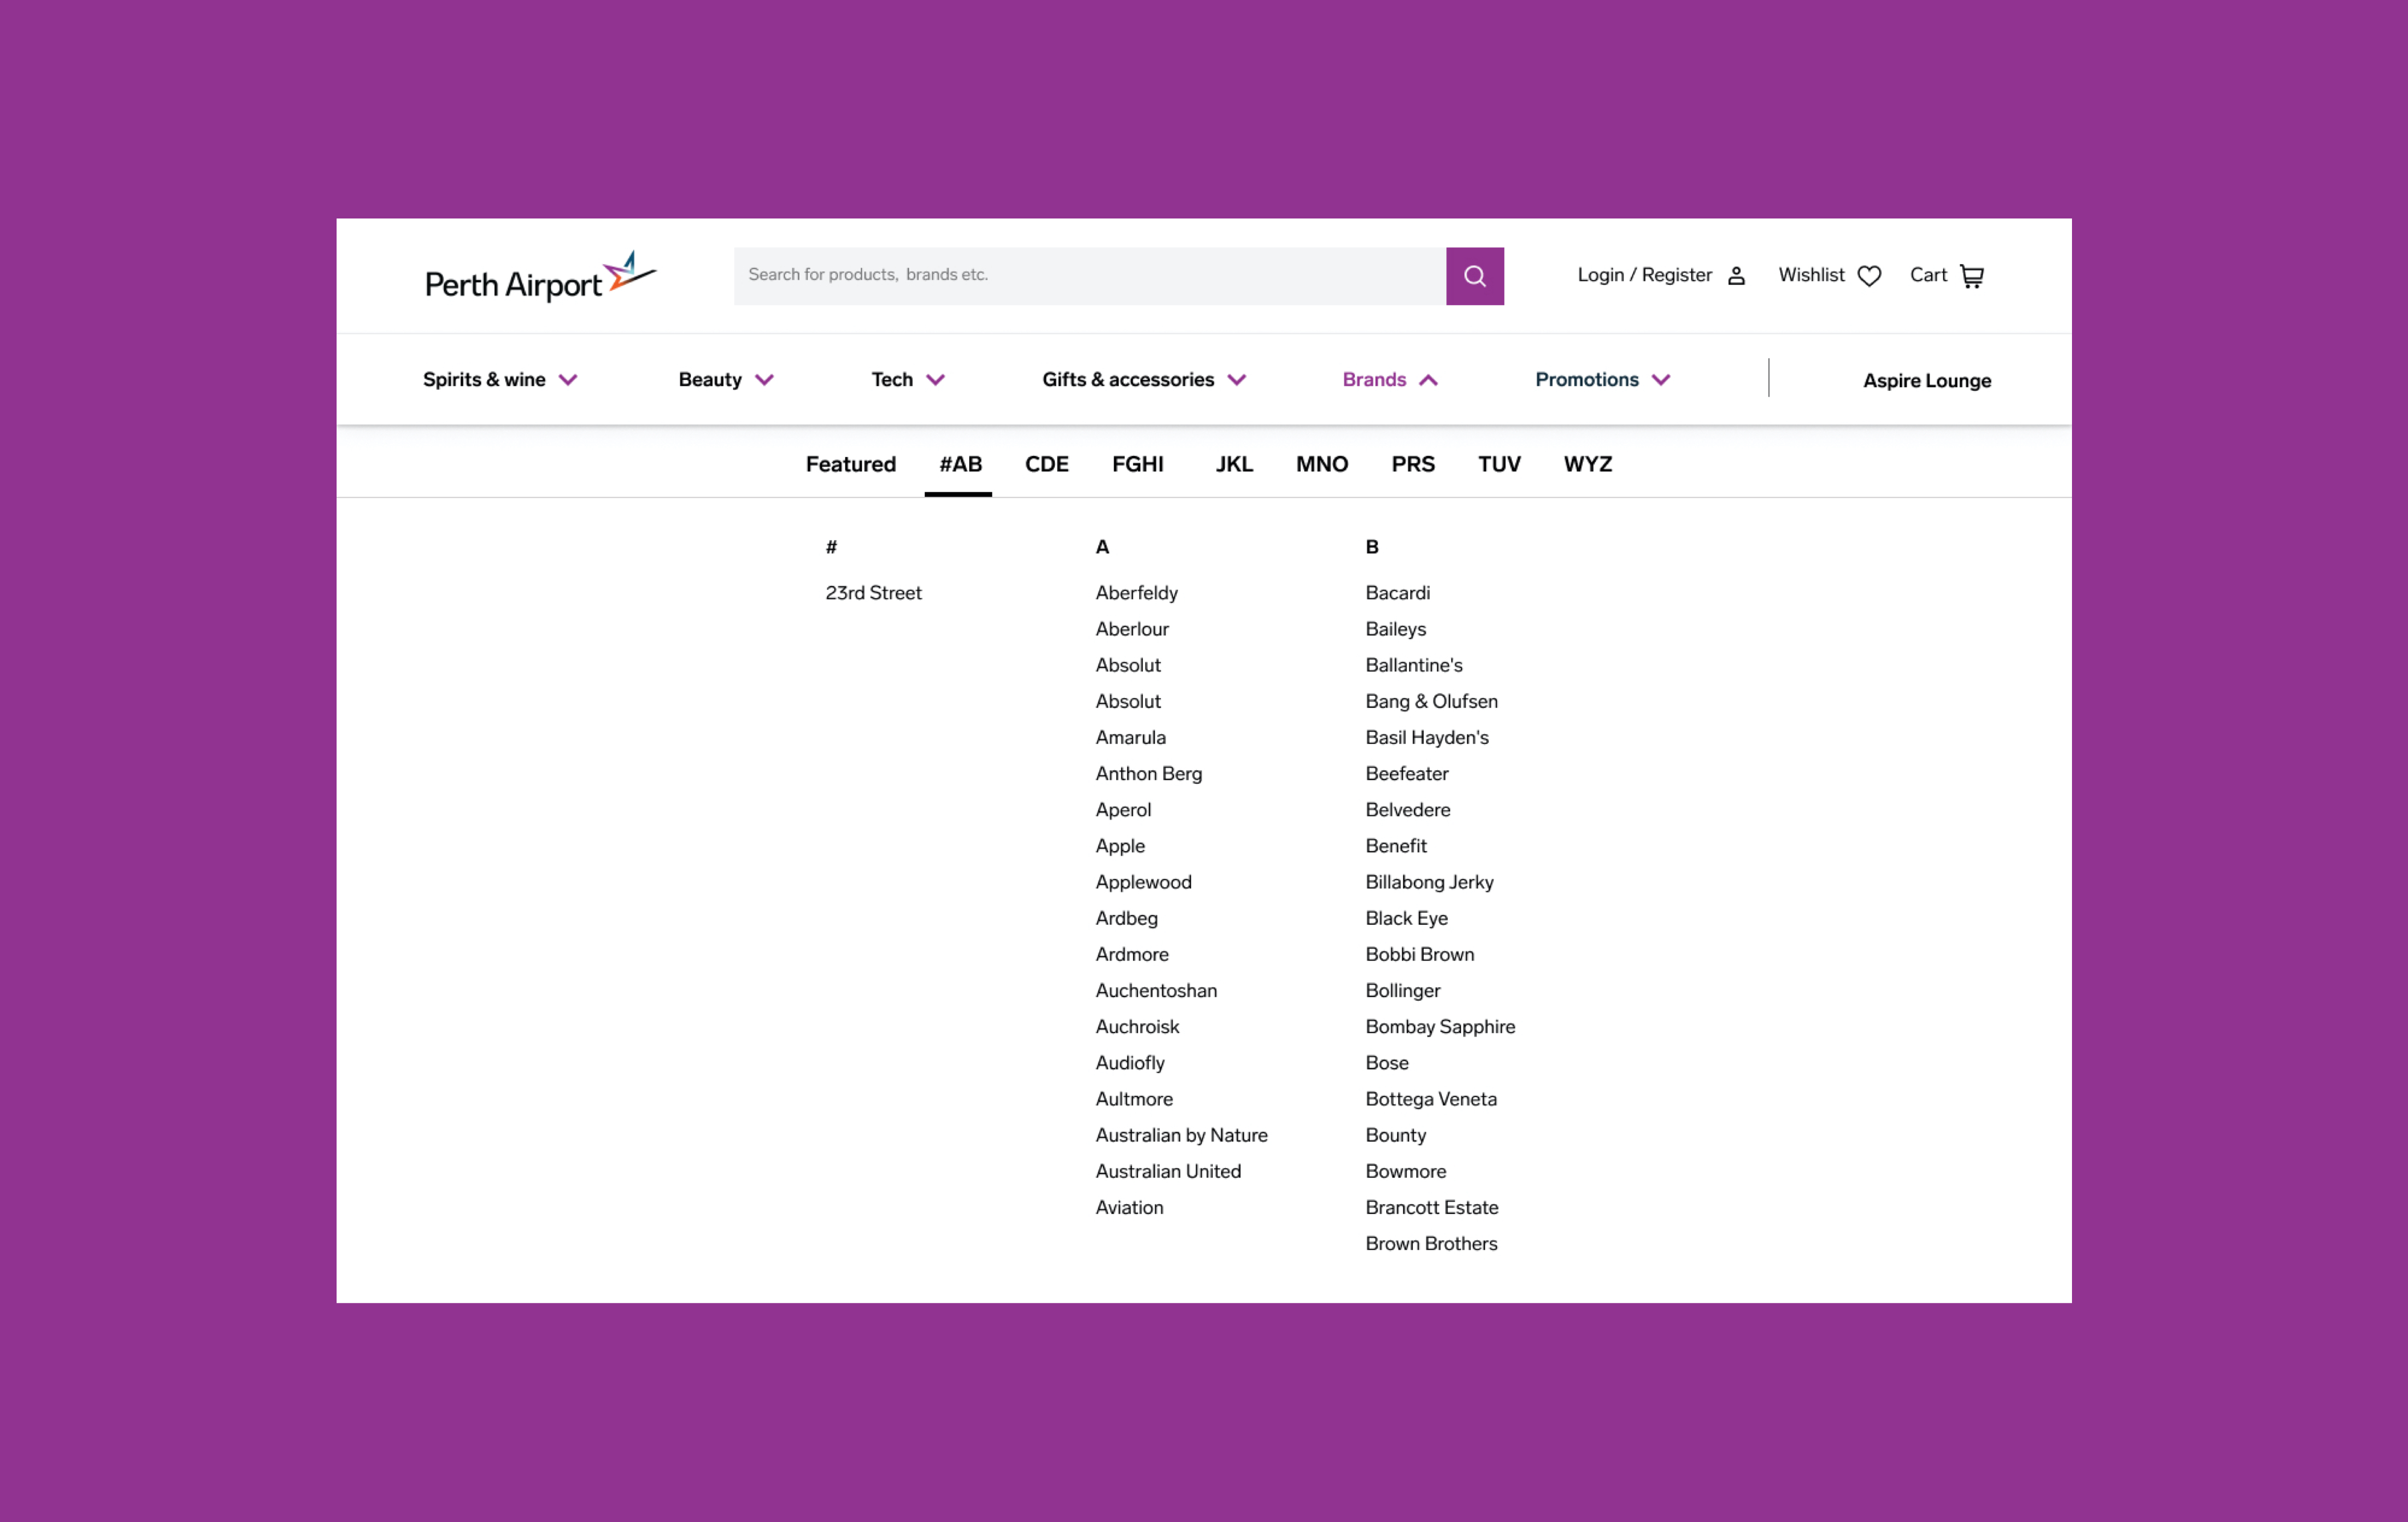Open the Billabong Jerky brand
The width and height of the screenshot is (2408, 1522).
1429,882
